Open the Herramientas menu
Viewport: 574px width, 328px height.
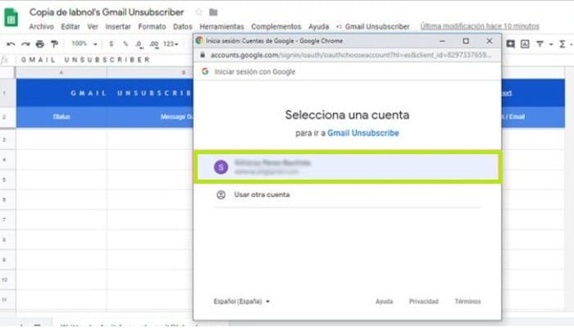[x=221, y=27]
